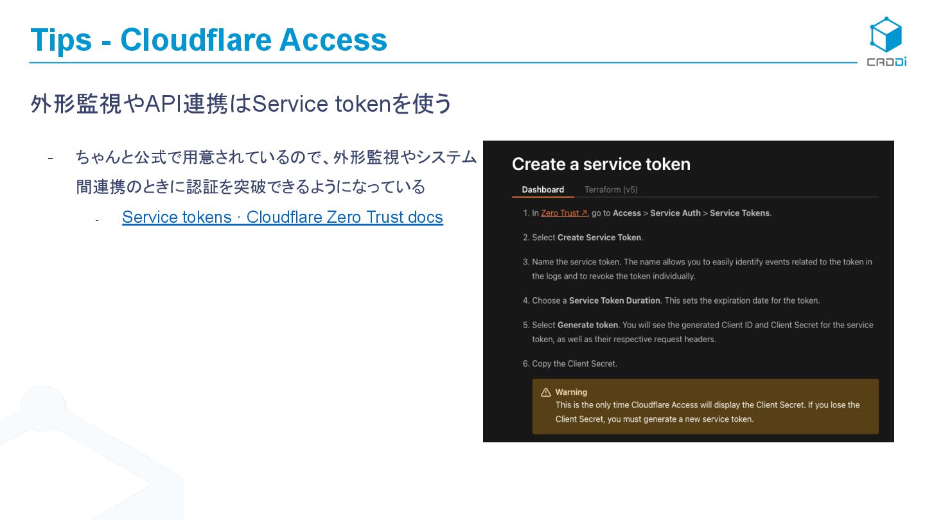925x520 pixels.
Task: Open the Service tokens Cloudflare docs link
Action: [x=283, y=217]
